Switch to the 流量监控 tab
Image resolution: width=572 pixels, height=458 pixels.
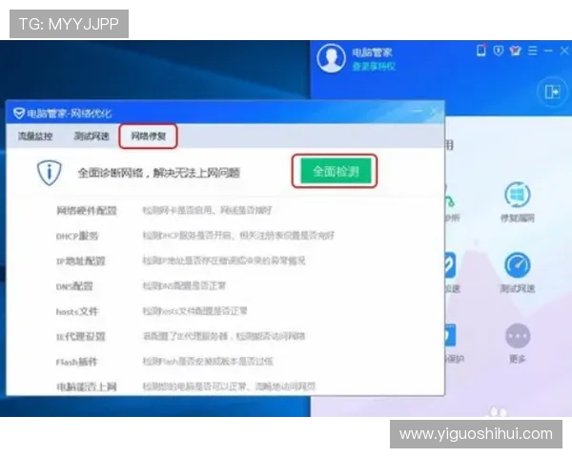[35, 136]
